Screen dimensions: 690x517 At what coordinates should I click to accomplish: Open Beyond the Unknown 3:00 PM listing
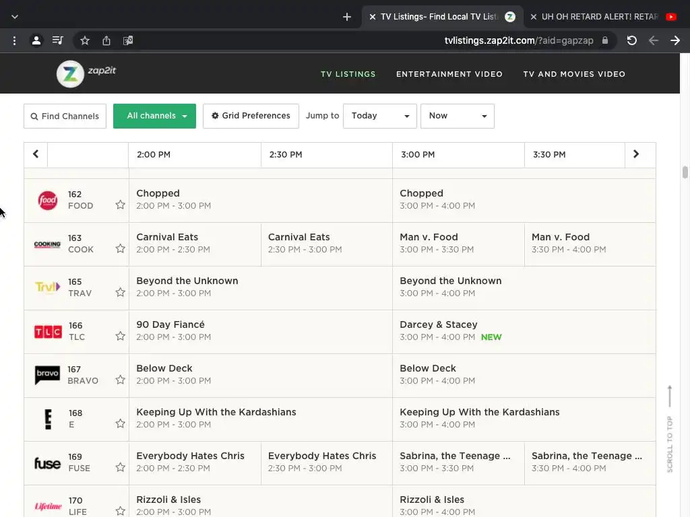tap(524, 287)
